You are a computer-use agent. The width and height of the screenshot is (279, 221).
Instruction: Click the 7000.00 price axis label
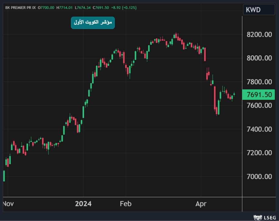click(x=259, y=177)
